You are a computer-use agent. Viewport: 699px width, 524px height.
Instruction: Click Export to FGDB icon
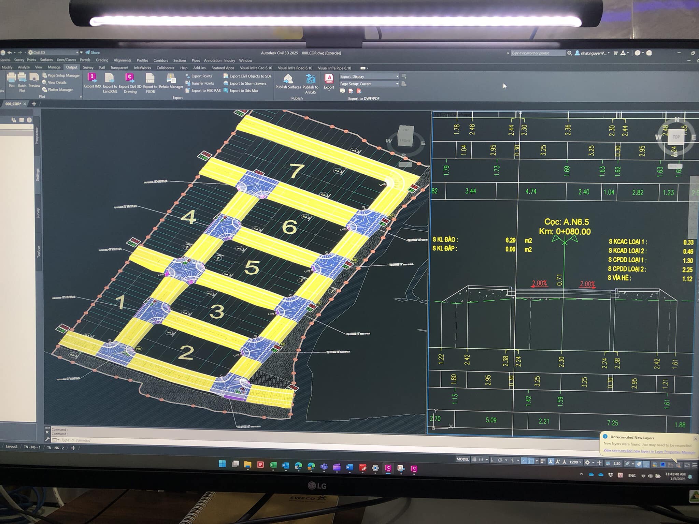tap(150, 78)
